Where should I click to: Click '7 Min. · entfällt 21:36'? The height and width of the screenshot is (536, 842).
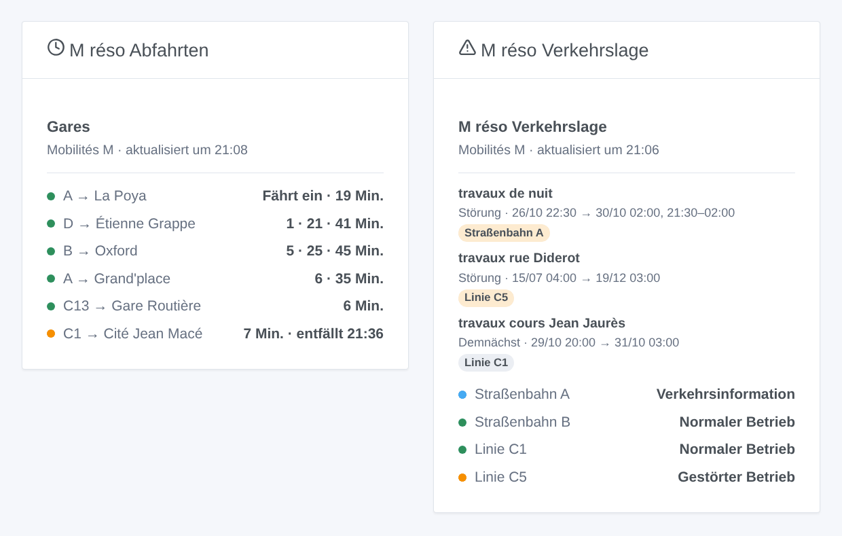click(314, 334)
